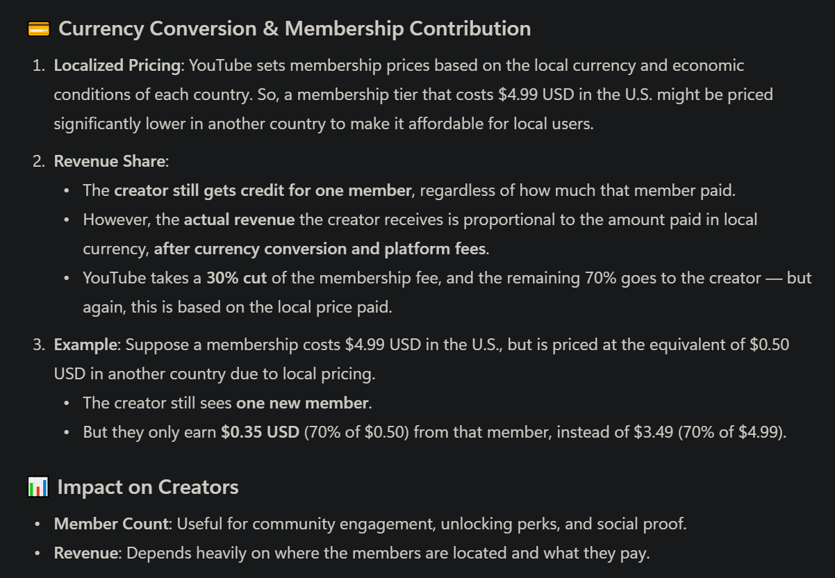Click the text again, this is based on the local price paid
Screen dimensions: 835x578
[238, 307]
